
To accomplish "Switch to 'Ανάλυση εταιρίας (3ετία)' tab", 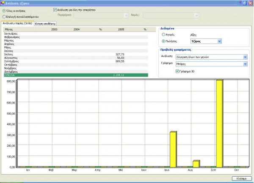I will tap(17, 23).
